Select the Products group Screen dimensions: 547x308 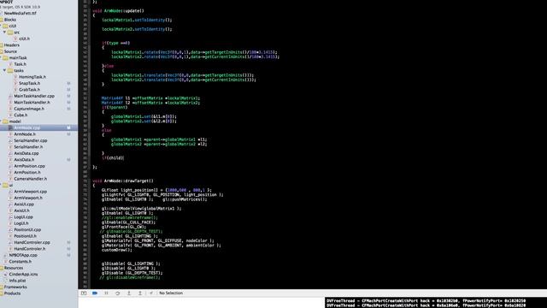13,293
